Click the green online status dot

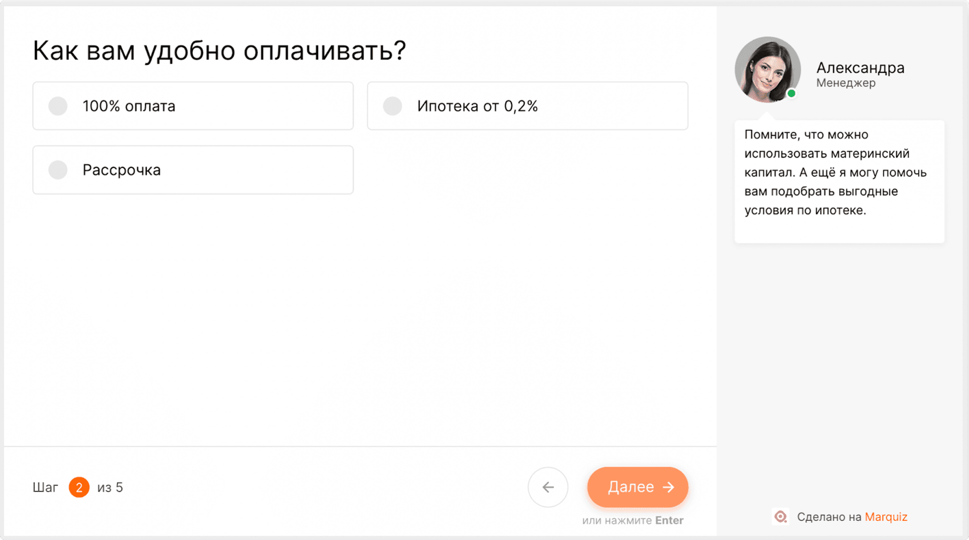point(791,93)
